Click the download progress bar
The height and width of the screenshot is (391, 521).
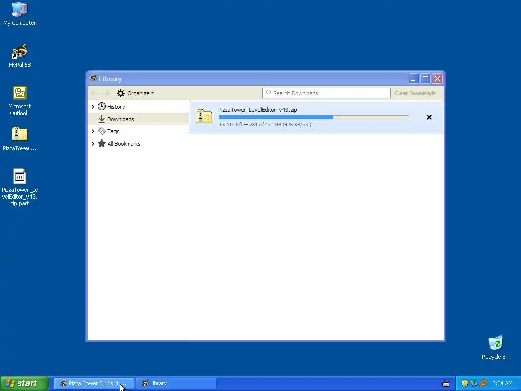point(313,117)
